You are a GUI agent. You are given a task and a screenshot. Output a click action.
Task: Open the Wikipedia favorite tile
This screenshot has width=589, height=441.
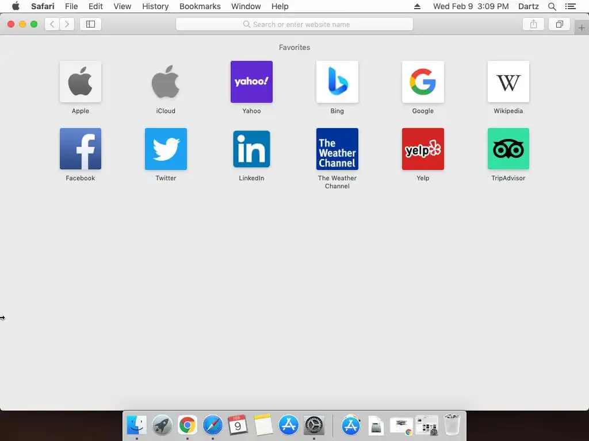(508, 82)
